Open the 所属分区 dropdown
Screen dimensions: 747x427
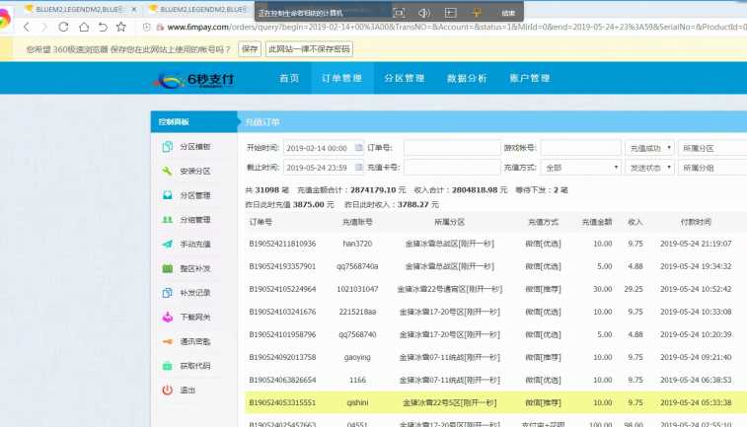point(712,148)
